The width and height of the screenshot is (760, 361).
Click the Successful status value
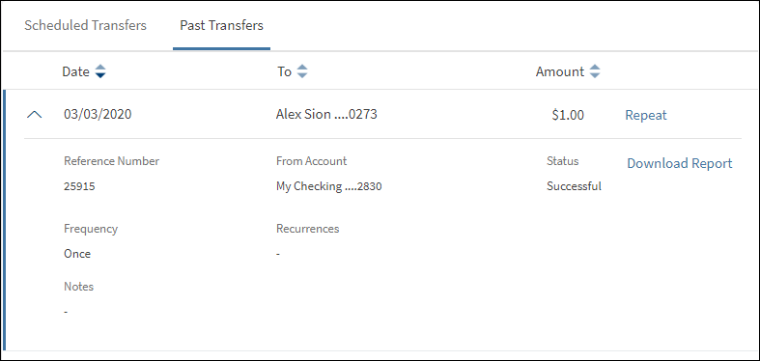(574, 186)
